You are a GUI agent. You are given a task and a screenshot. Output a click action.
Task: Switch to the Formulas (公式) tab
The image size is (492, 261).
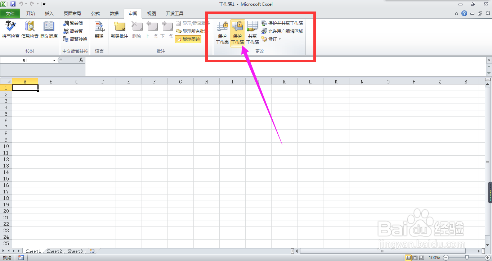[x=95, y=14]
